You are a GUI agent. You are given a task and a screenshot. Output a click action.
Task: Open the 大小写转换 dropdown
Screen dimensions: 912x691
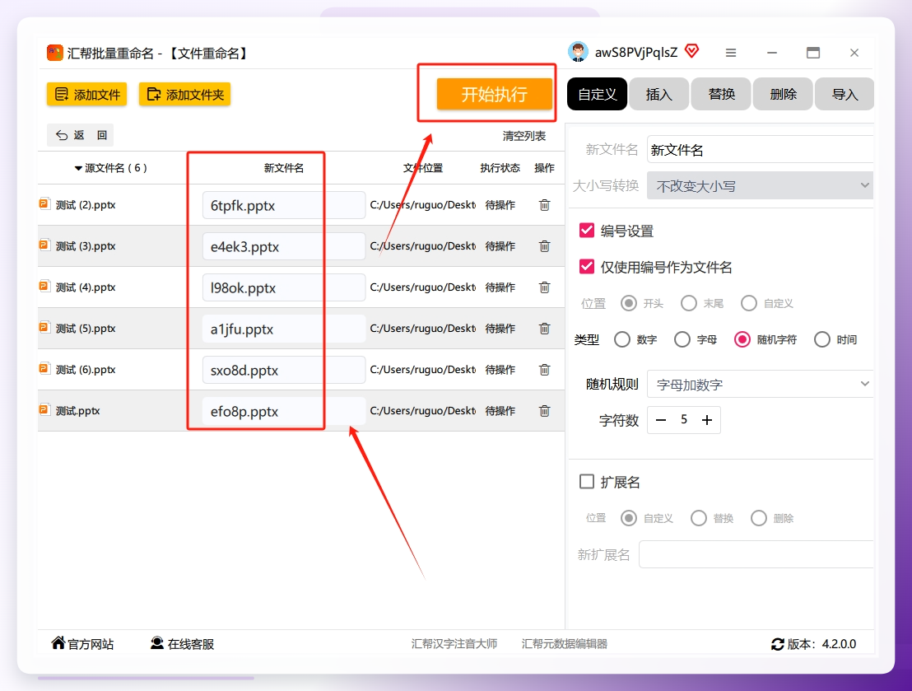pos(761,185)
